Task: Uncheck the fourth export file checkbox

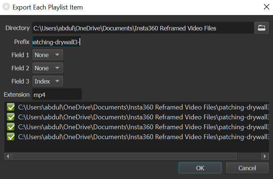Action: pos(11,137)
